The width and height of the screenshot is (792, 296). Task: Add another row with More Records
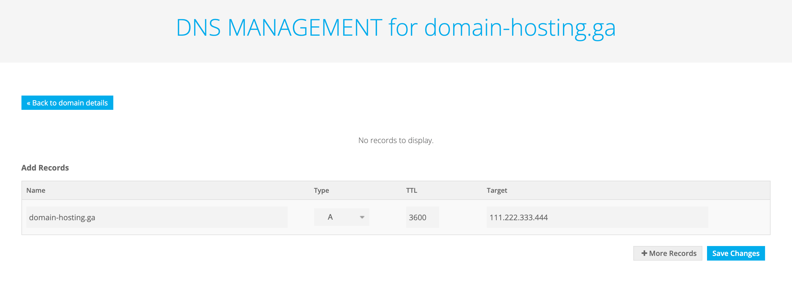point(667,253)
